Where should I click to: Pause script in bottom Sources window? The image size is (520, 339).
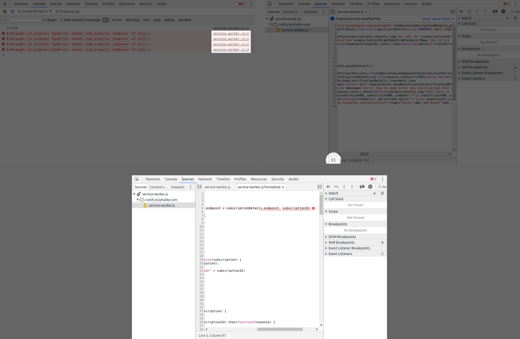coord(328,187)
